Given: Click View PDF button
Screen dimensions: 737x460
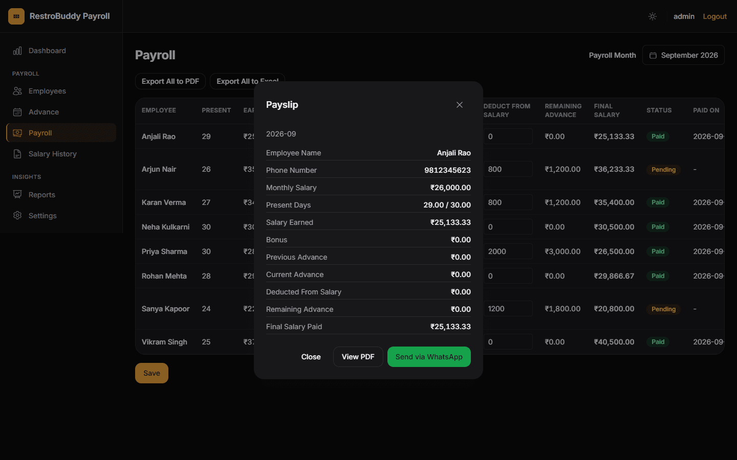Looking at the screenshot, I should (358, 357).
